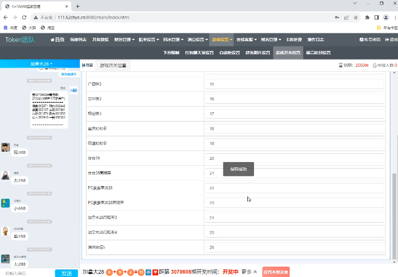Expand 更多 in the bottom status bar
The height and width of the screenshot is (277, 398).
(249, 272)
